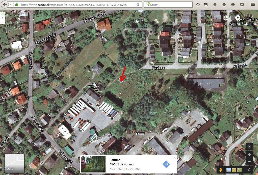Go back to the previous page
Viewport: 258px width, 175px height.
(5, 5)
